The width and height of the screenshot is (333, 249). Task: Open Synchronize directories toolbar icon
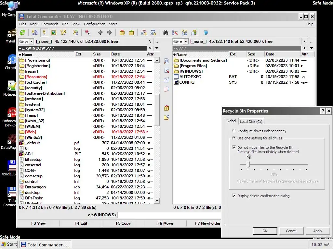184,33
